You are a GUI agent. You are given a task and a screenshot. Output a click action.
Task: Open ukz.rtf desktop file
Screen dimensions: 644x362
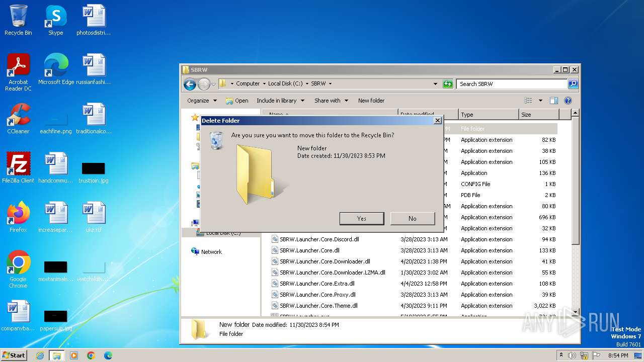pyautogui.click(x=94, y=218)
